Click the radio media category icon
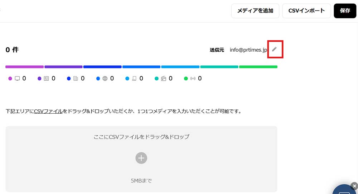358x194 pixels. click(x=164, y=79)
